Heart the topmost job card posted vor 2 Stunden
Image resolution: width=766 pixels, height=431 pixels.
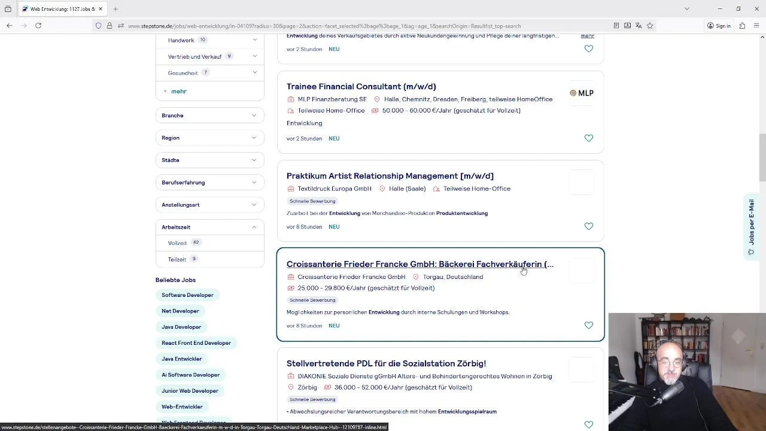(x=588, y=48)
